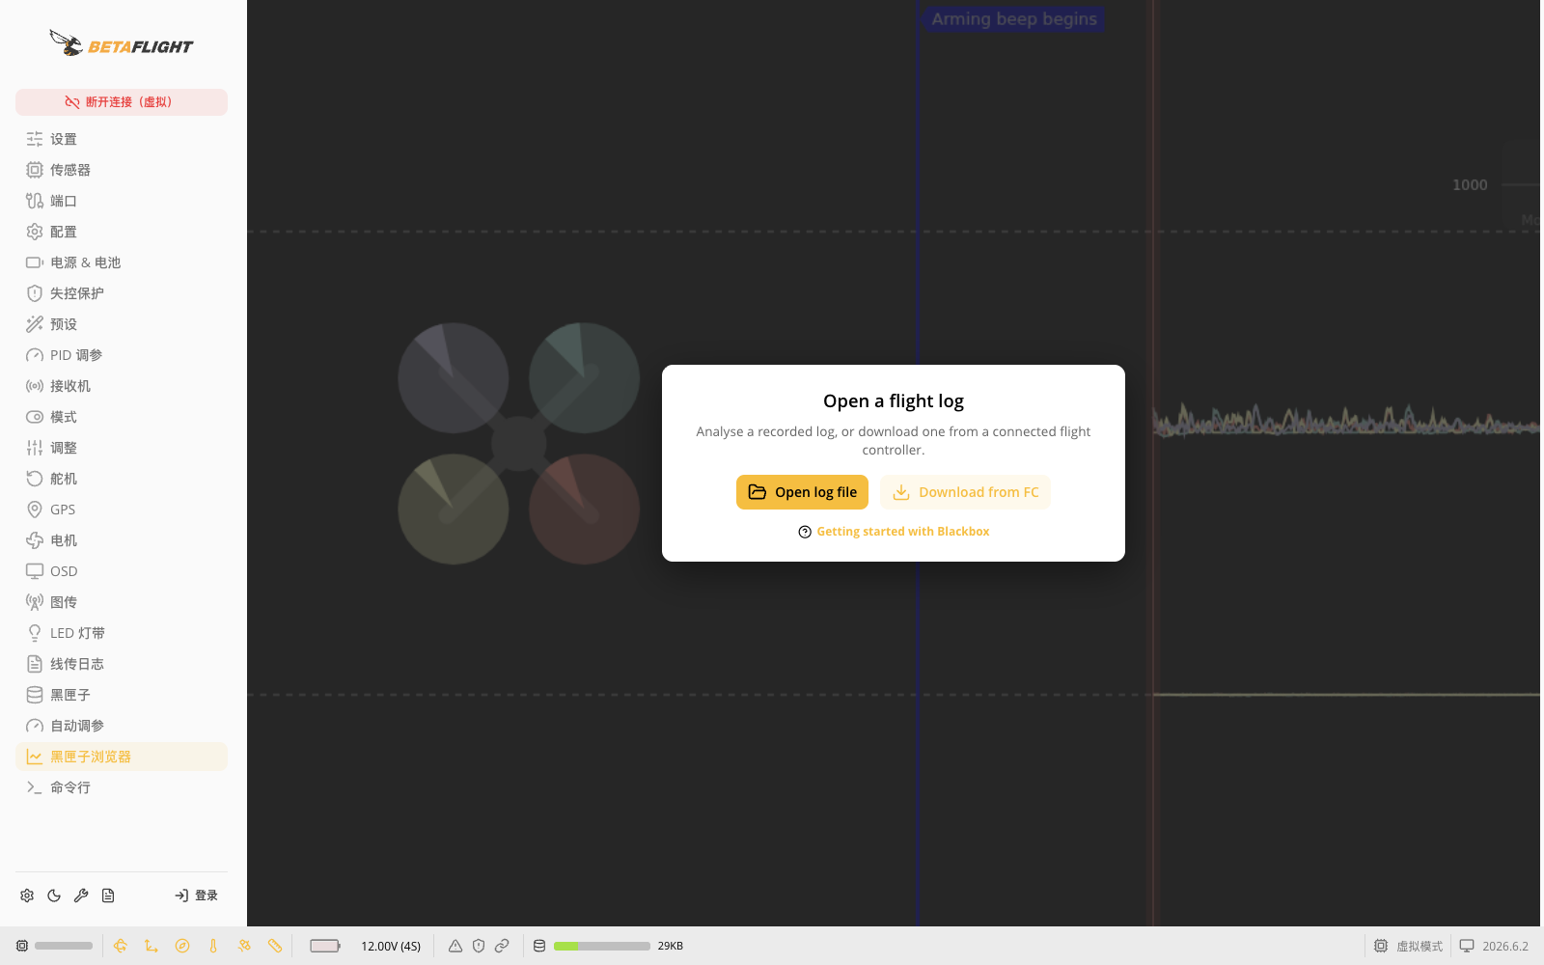This screenshot has height=965, width=1544.
Task: Click the accelerometer axes status icon
Action: [x=152, y=946]
